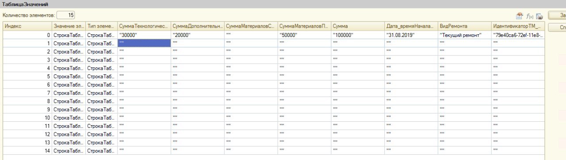566x160 pixels.
Task: Click the СуммаТехнологичес... column header
Action: [x=144, y=26]
